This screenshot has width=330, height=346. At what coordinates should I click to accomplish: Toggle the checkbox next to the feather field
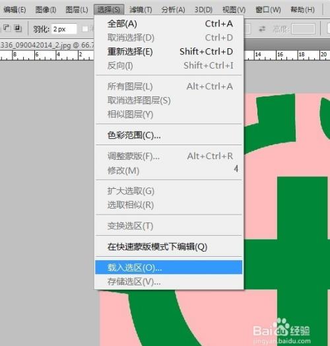[x=85, y=29]
